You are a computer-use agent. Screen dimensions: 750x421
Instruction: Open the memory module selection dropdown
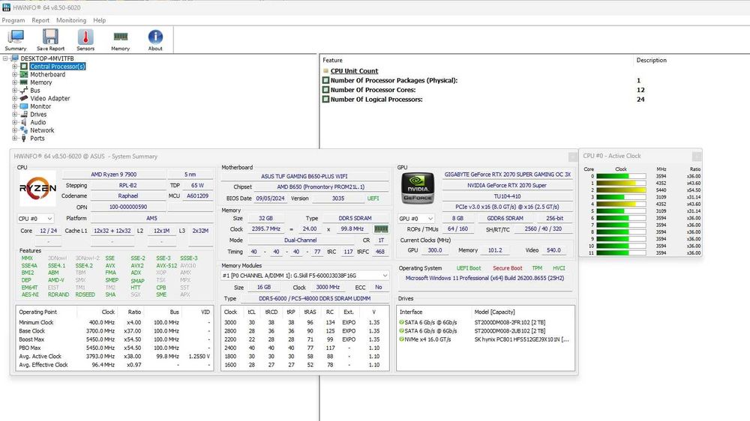(x=304, y=276)
